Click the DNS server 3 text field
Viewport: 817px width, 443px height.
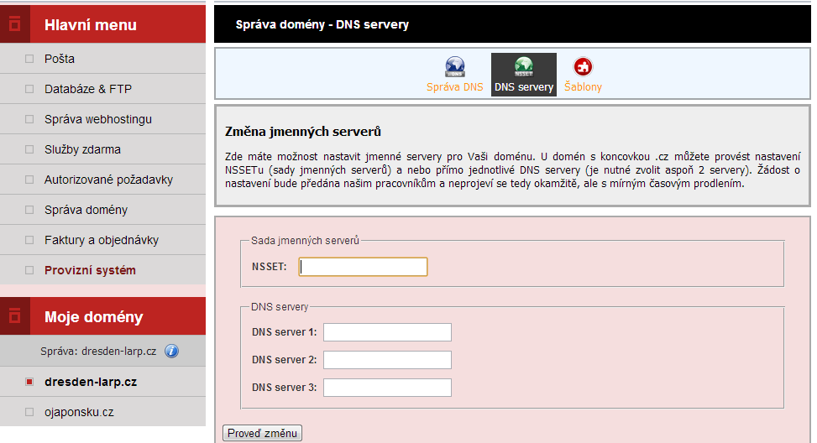click(x=387, y=388)
